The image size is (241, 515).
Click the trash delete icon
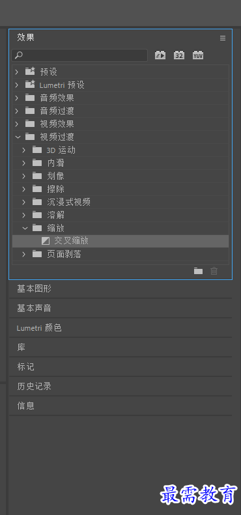point(214,271)
